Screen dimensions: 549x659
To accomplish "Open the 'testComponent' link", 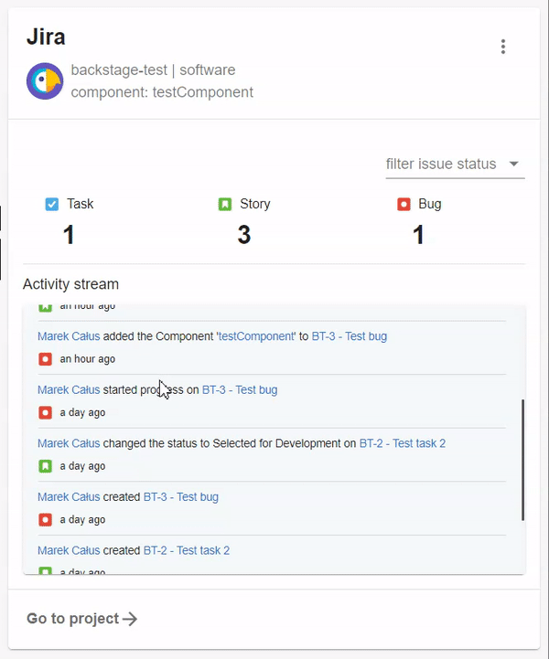I will (256, 336).
